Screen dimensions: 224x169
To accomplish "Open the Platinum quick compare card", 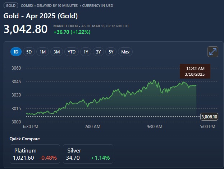I will tap(35, 154).
